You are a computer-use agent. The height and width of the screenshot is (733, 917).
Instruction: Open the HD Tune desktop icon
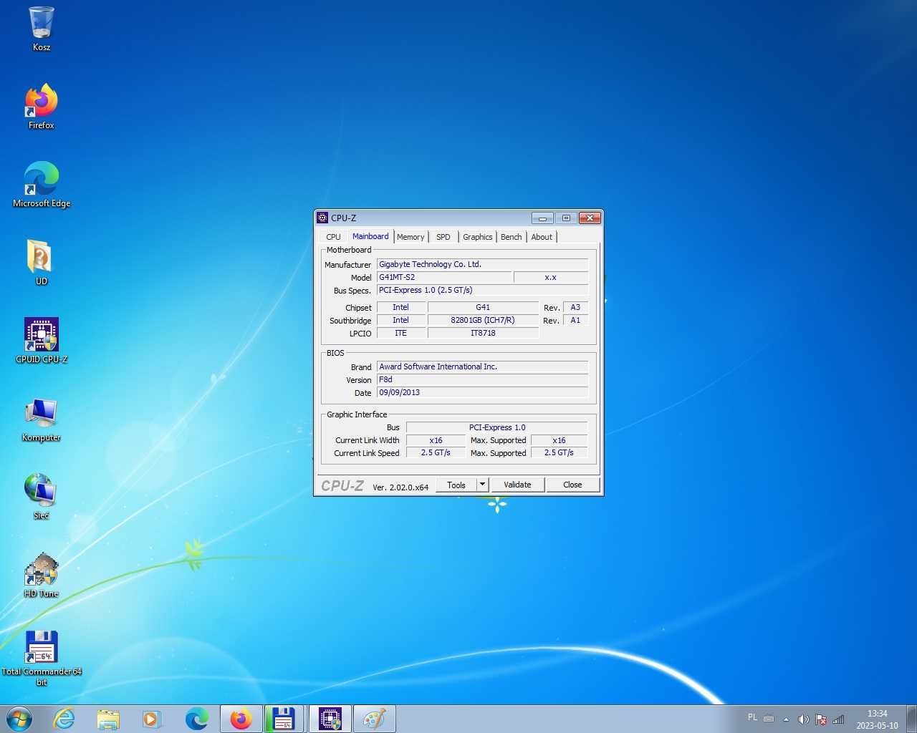click(x=42, y=575)
